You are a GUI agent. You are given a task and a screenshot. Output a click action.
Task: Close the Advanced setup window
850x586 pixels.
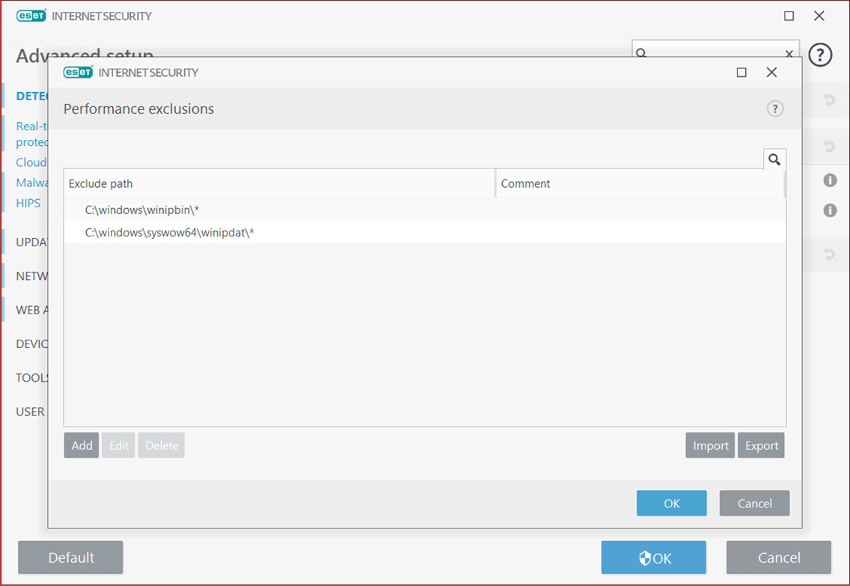point(819,16)
